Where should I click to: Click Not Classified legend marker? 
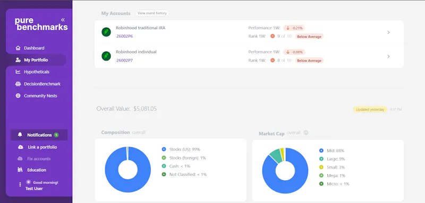164,174
